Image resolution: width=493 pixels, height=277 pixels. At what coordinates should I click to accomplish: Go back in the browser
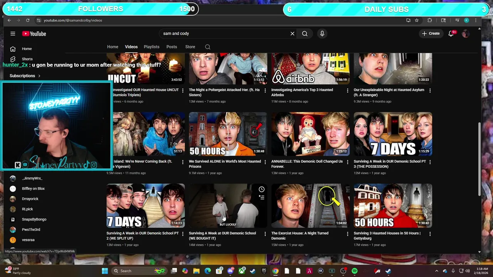[x=9, y=20]
